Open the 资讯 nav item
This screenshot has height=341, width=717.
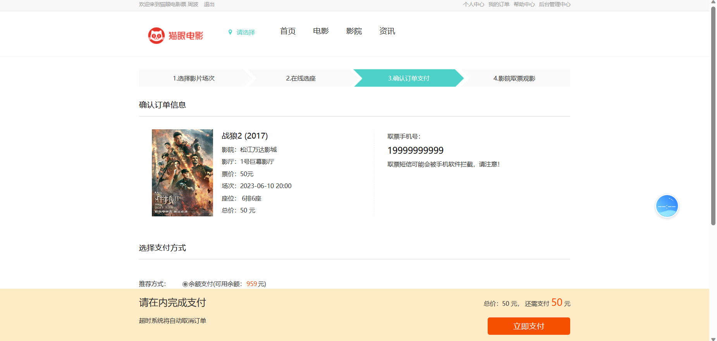(x=387, y=31)
